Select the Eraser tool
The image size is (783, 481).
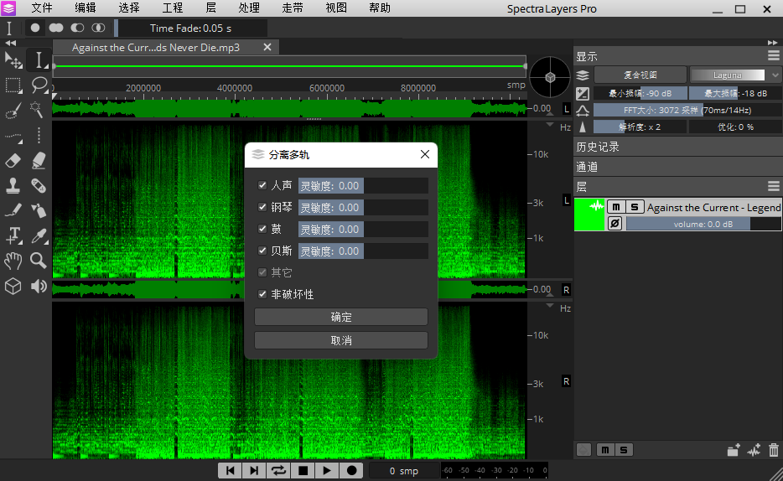coord(13,160)
